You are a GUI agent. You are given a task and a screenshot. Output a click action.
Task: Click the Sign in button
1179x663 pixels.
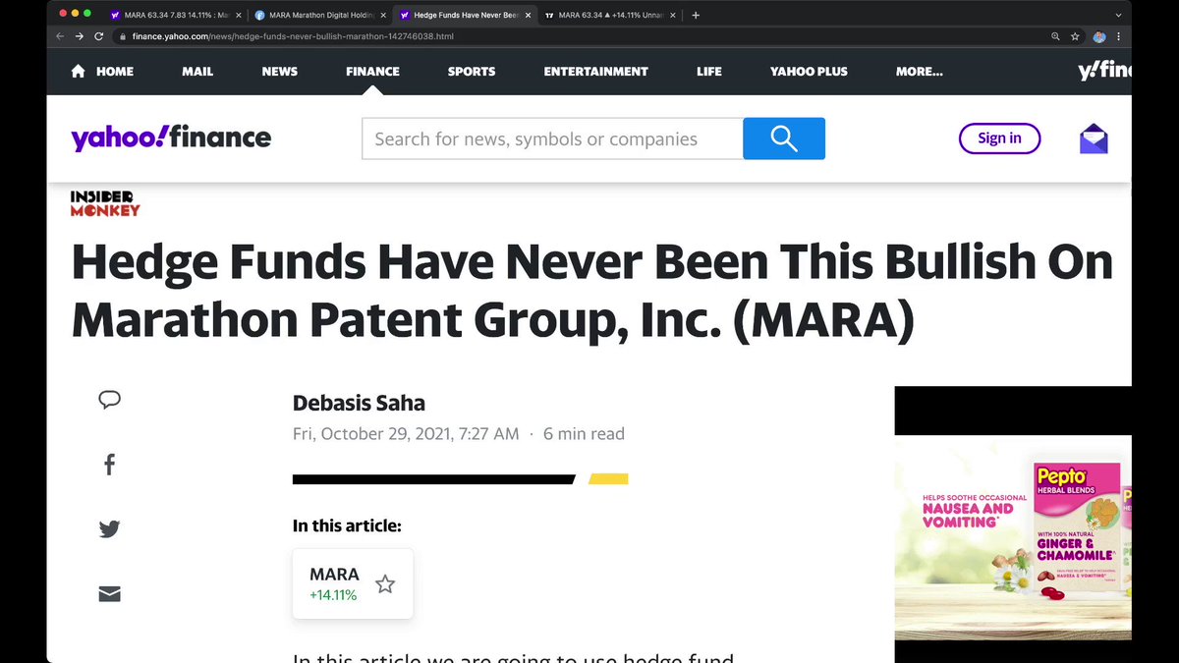coord(999,138)
